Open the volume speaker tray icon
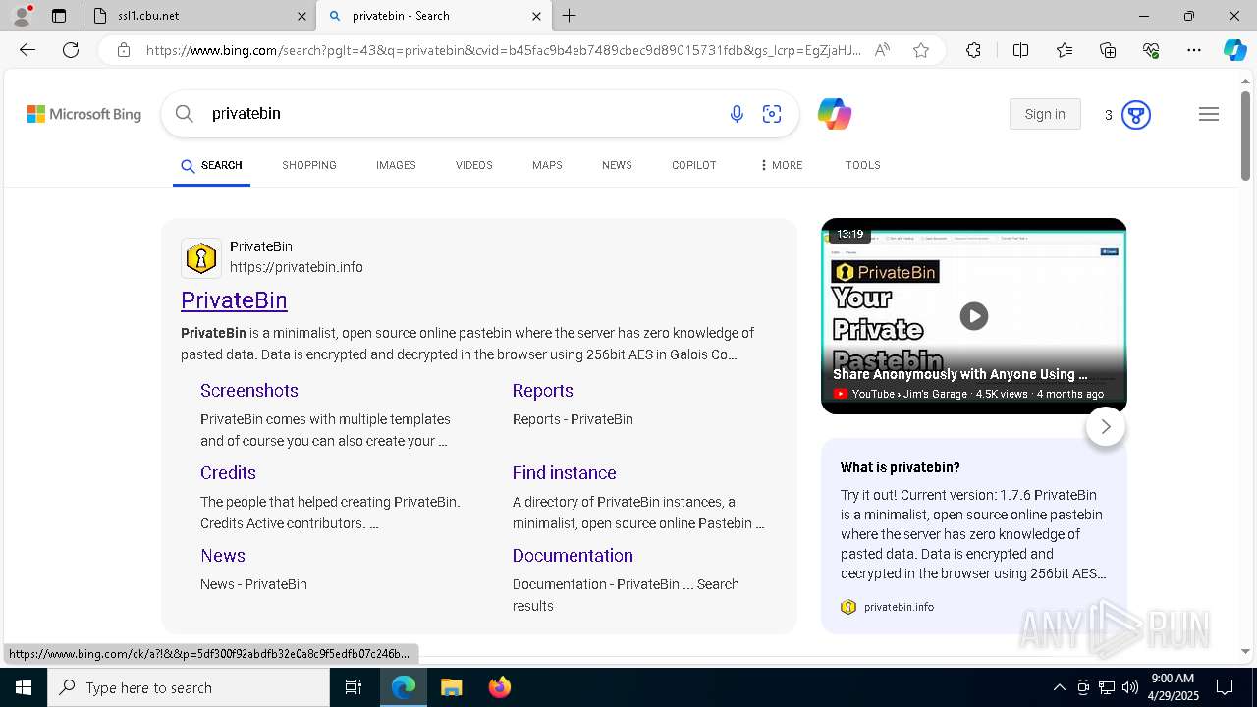1257x707 pixels. pyautogui.click(x=1130, y=687)
